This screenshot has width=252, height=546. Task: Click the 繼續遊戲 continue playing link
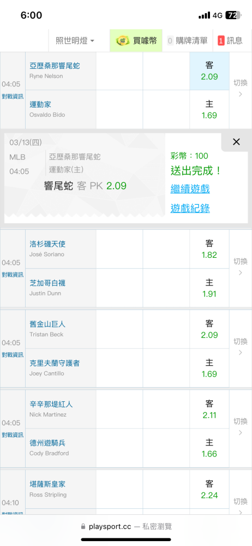coord(190,189)
